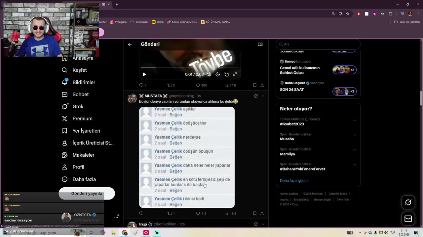Image resolution: width=423 pixels, height=237 pixels.
Task: Focus the Ara search field
Action: point(318,44)
